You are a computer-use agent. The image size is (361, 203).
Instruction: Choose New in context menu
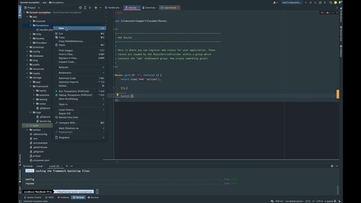(80, 28)
